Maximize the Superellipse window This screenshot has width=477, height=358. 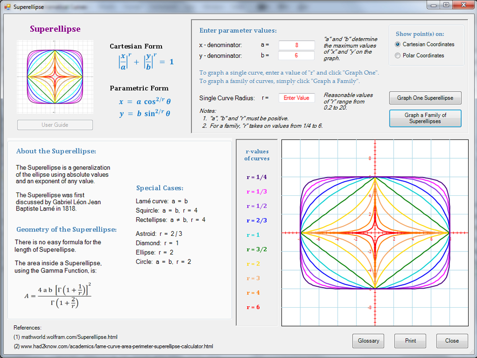446,5
